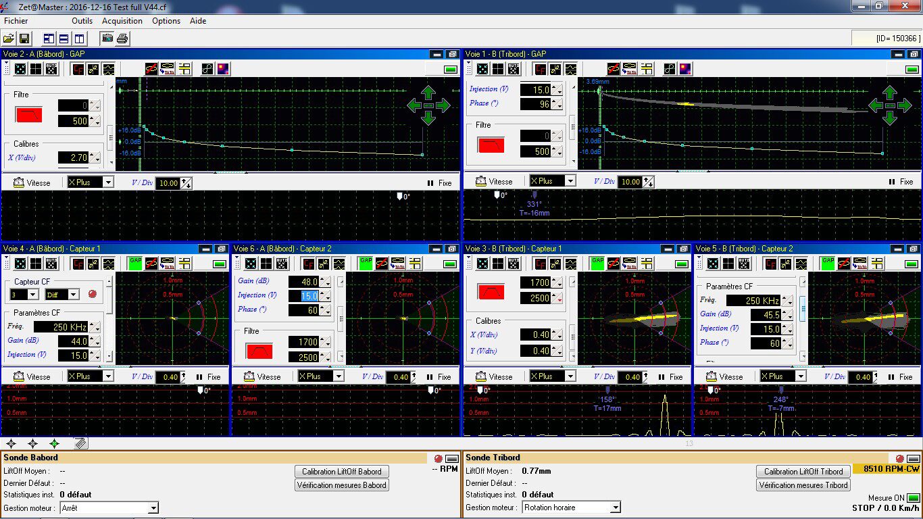Open the Outils menu
Viewport: 923px width, 519px height.
(x=82, y=21)
